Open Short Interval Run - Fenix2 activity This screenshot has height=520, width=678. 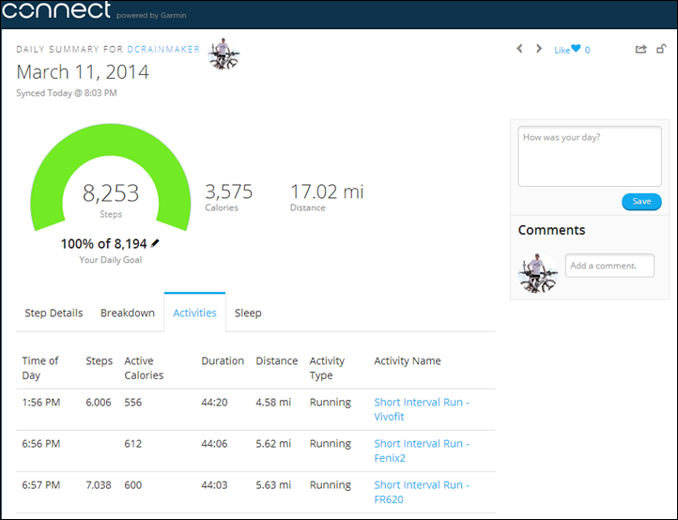click(421, 451)
